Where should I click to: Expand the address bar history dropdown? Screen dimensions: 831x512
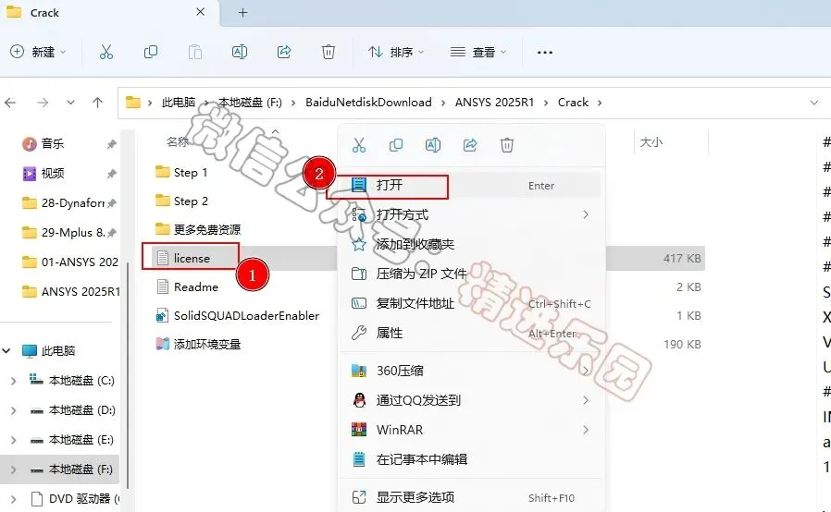(x=814, y=103)
